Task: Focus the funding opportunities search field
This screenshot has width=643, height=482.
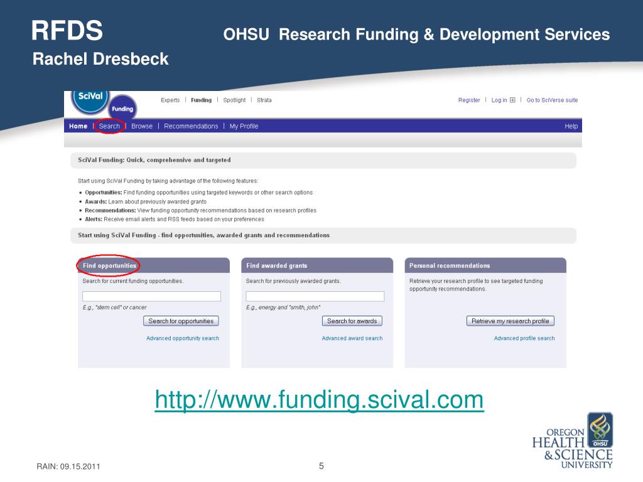Action: 152,296
